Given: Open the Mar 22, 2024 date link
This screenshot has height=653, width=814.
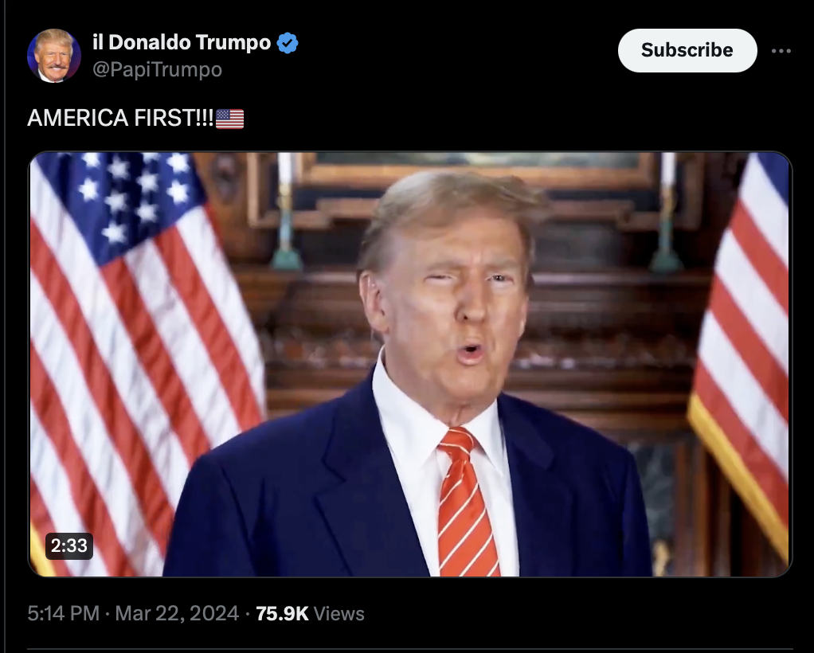Looking at the screenshot, I should [177, 613].
